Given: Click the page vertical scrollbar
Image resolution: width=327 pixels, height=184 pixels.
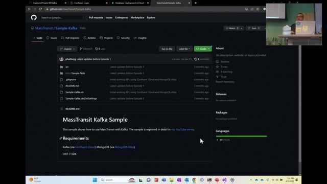Looking at the screenshot, I should 300,103.
